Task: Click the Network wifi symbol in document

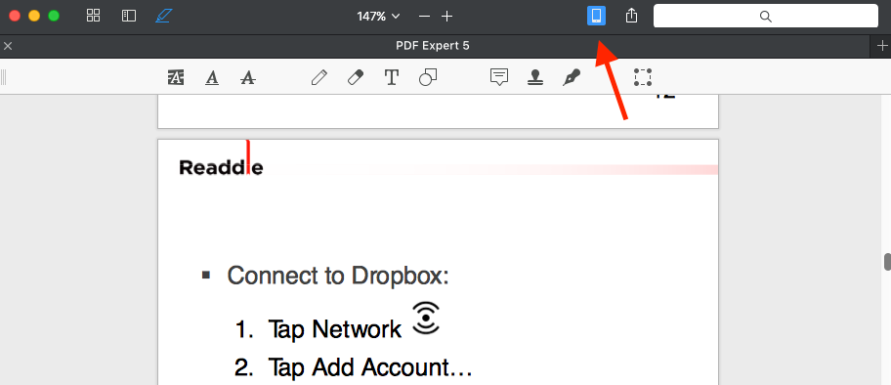Action: [426, 318]
